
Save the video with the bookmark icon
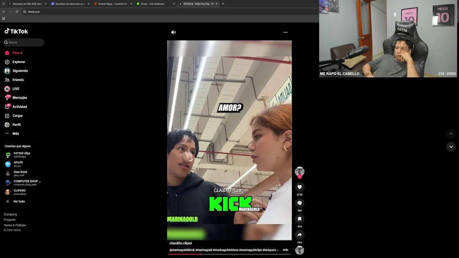point(299,219)
